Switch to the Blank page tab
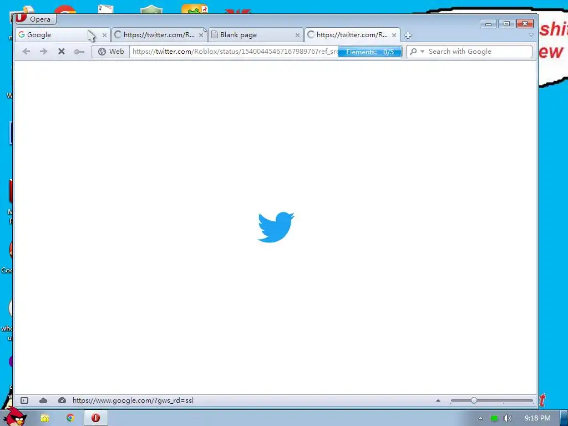The width and height of the screenshot is (568, 426). pyautogui.click(x=256, y=35)
